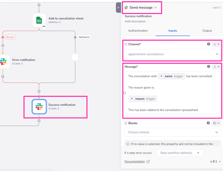Toggle the radio circle beside Blocks
This screenshot has width=223, height=171.
pyautogui.click(x=126, y=123)
